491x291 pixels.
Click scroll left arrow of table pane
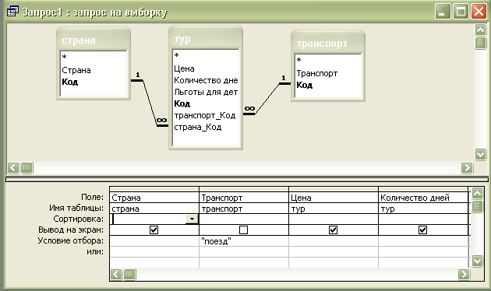click(x=13, y=168)
